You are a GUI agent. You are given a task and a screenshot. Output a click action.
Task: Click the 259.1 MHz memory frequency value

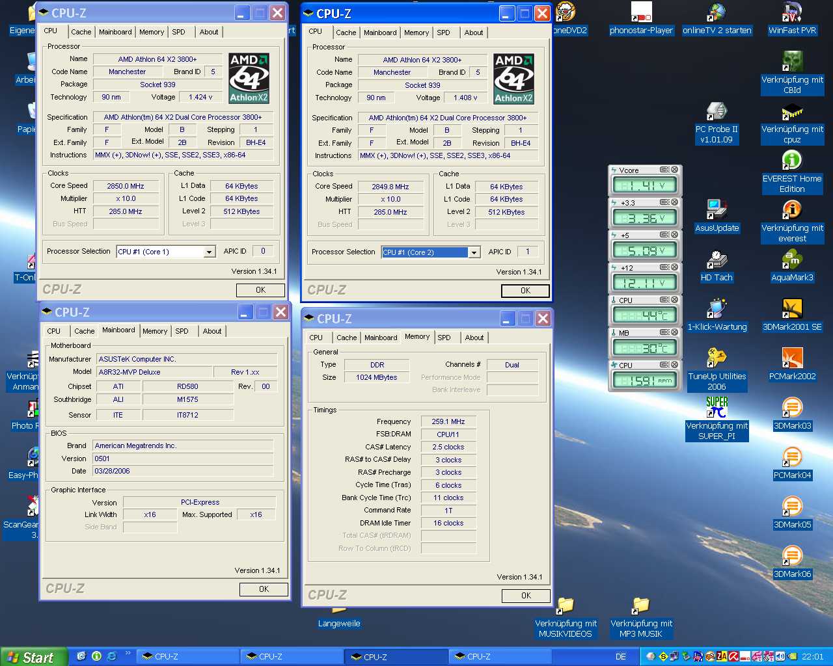448,421
